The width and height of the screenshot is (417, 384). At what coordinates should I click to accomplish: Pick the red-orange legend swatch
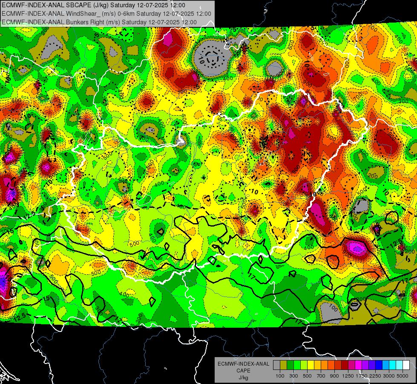point(331,365)
